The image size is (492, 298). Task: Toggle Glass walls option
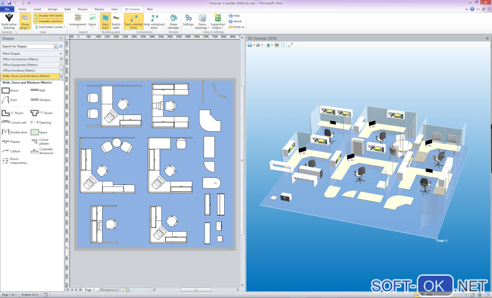pos(106,21)
